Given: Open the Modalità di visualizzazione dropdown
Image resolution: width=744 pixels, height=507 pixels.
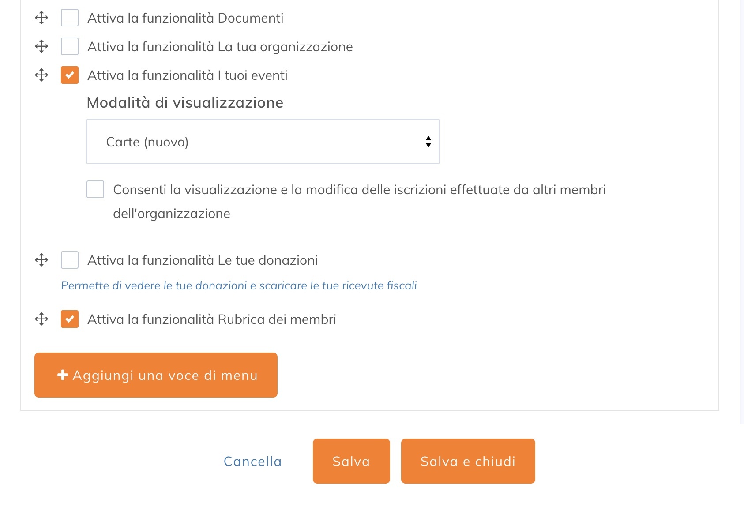Looking at the screenshot, I should click(x=263, y=142).
